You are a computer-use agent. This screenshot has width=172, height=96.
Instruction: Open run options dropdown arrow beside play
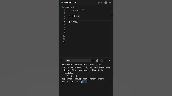point(102,3)
